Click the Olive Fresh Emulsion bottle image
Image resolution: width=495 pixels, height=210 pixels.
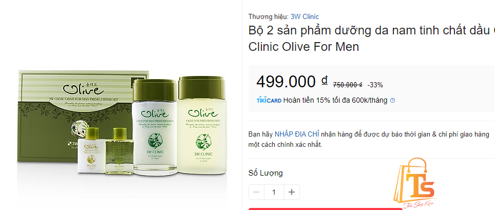point(154,127)
